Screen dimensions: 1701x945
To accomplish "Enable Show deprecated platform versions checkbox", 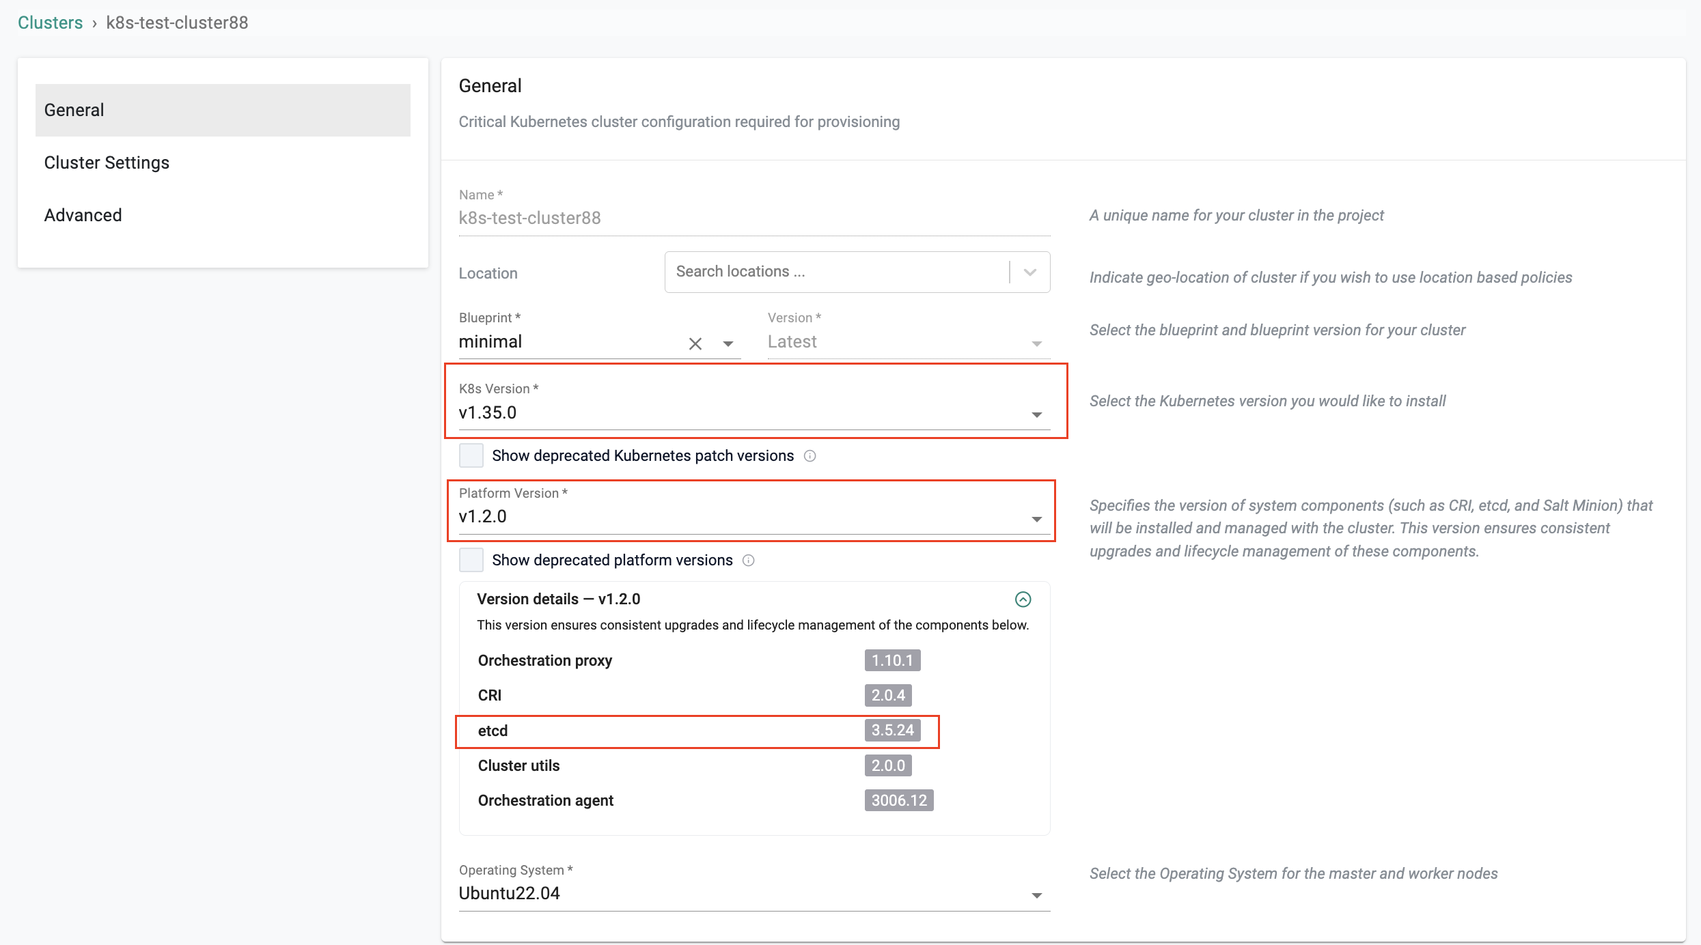I will 471,560.
